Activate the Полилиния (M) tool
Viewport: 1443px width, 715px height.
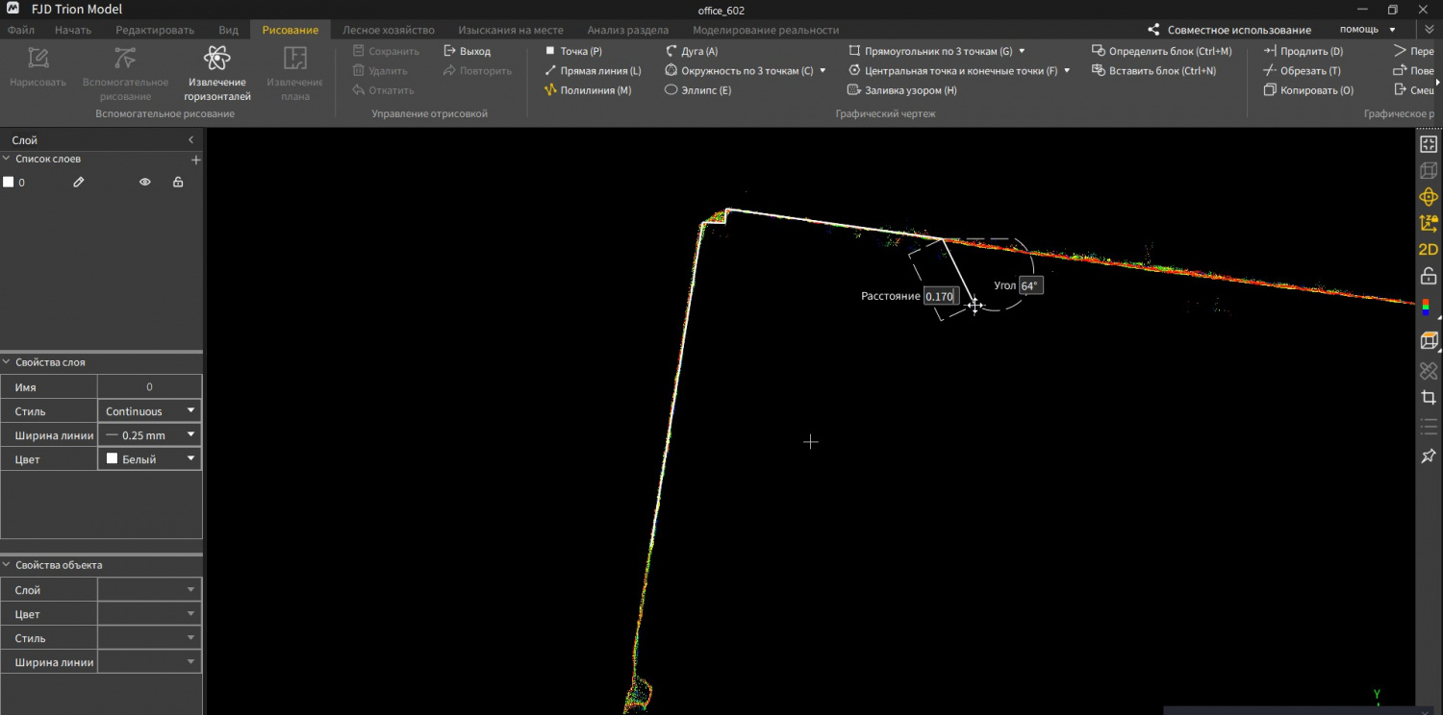click(x=588, y=90)
